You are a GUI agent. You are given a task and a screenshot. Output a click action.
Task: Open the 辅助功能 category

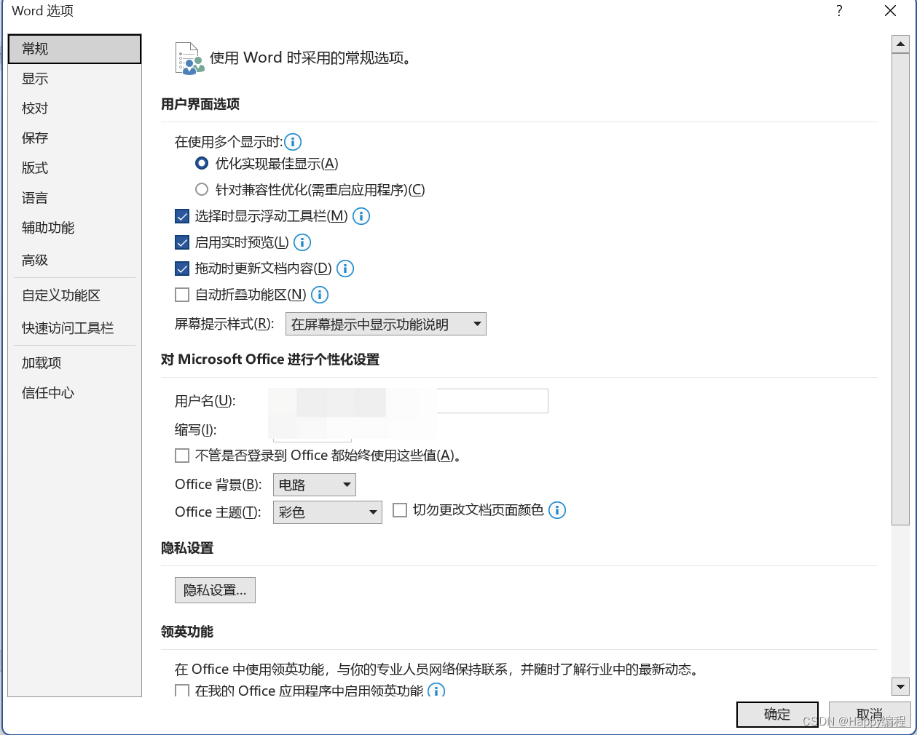coord(74,228)
